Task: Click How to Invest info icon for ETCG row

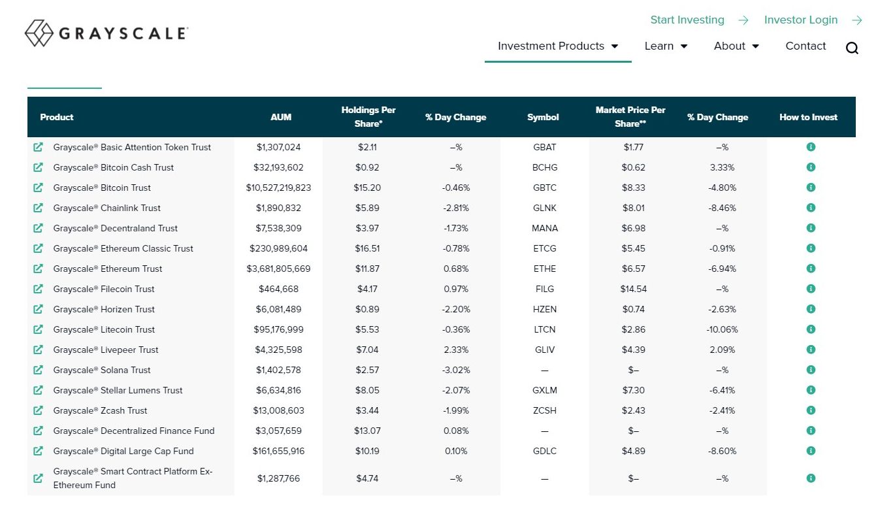Action: [x=811, y=248]
